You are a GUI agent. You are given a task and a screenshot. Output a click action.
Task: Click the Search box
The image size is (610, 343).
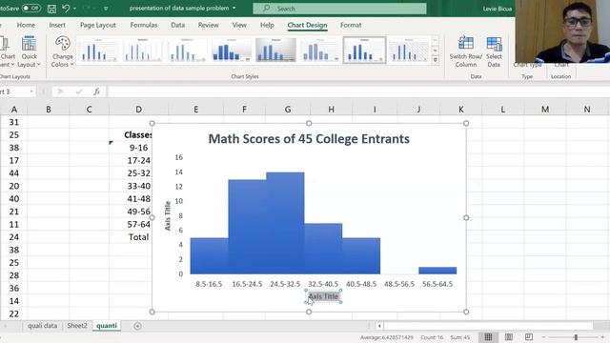click(x=339, y=9)
